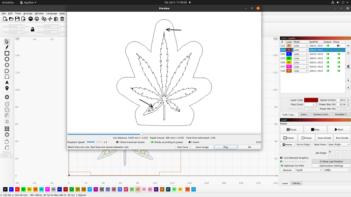Open Mode dropdown for layer C03
Viewport: 351px width, 197px height.
pos(301,58)
